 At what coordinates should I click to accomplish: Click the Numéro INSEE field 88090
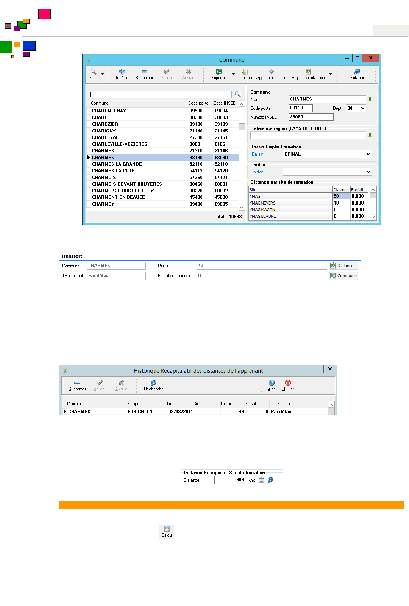tap(311, 117)
